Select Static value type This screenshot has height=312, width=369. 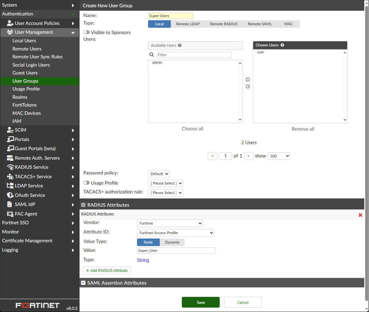point(148,242)
